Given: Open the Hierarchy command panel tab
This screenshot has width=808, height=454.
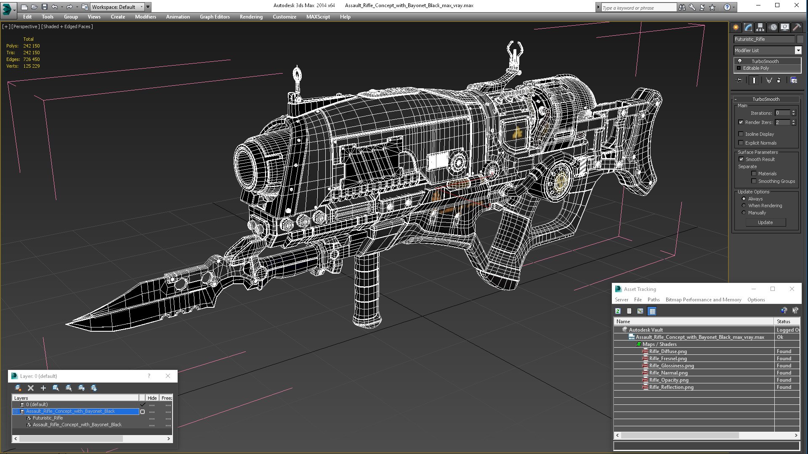Looking at the screenshot, I should 760,27.
